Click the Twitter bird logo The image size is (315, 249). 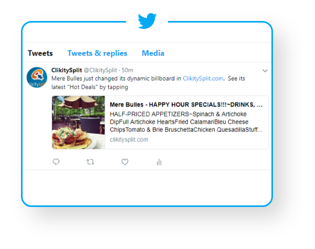(147, 21)
